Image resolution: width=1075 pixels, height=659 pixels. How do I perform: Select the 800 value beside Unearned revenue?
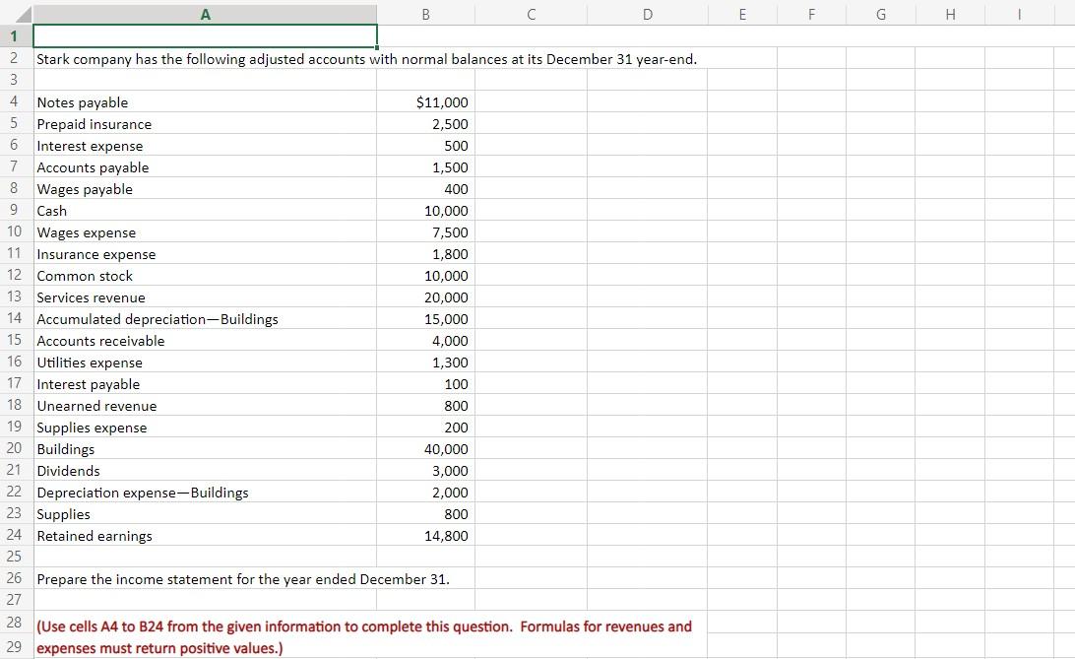point(425,405)
